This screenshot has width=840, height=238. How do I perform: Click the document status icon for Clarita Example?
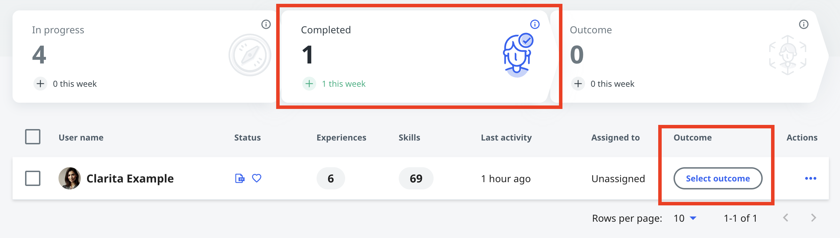click(x=240, y=178)
